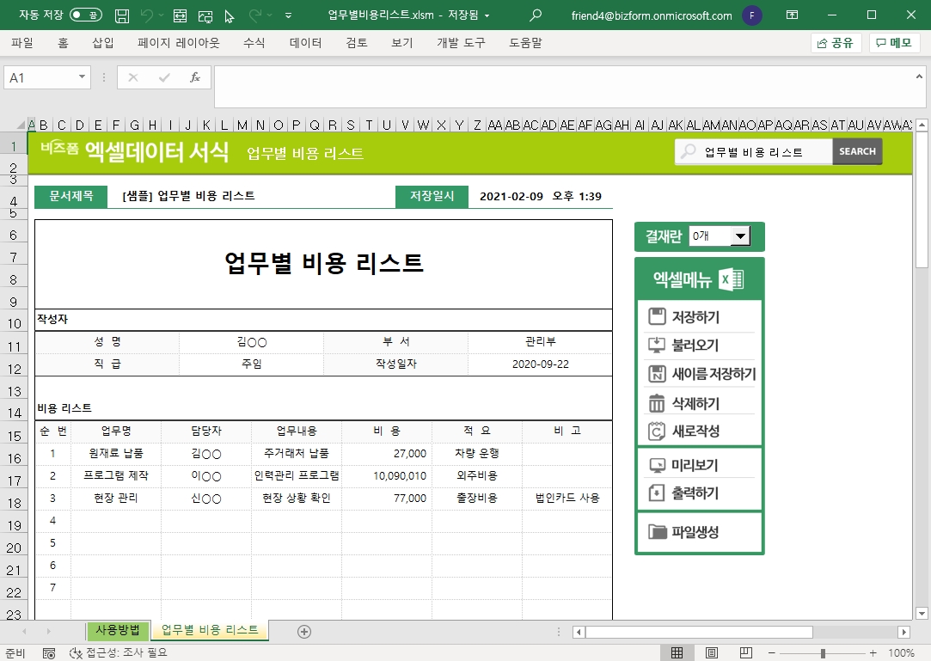Viewport: 931px width, 661px height.
Task: Click the search magnifier in title bar
Action: tap(536, 15)
